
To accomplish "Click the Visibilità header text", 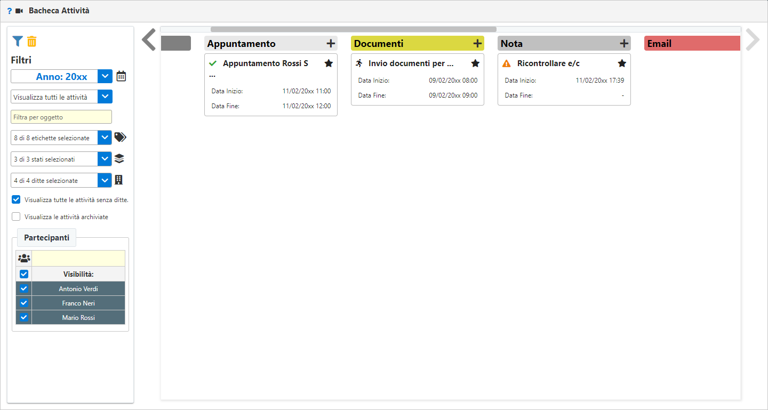I will pyautogui.click(x=78, y=274).
